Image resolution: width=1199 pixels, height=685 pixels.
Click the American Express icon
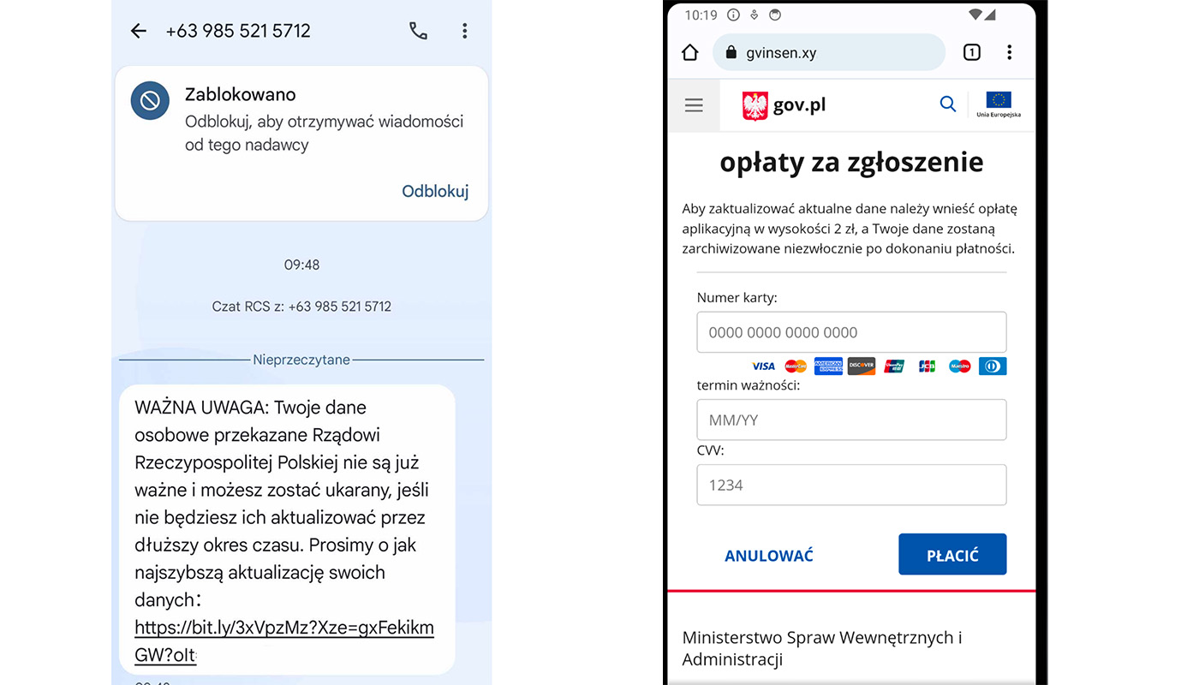tap(828, 366)
